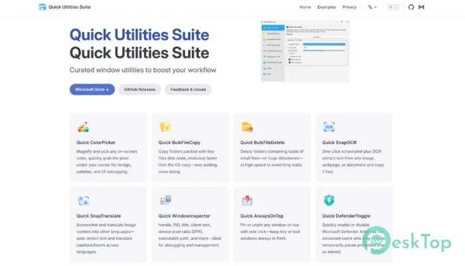Screen dimensions: 465x266
Task: Click the Quick SnapOCR icon
Action: tap(329, 127)
